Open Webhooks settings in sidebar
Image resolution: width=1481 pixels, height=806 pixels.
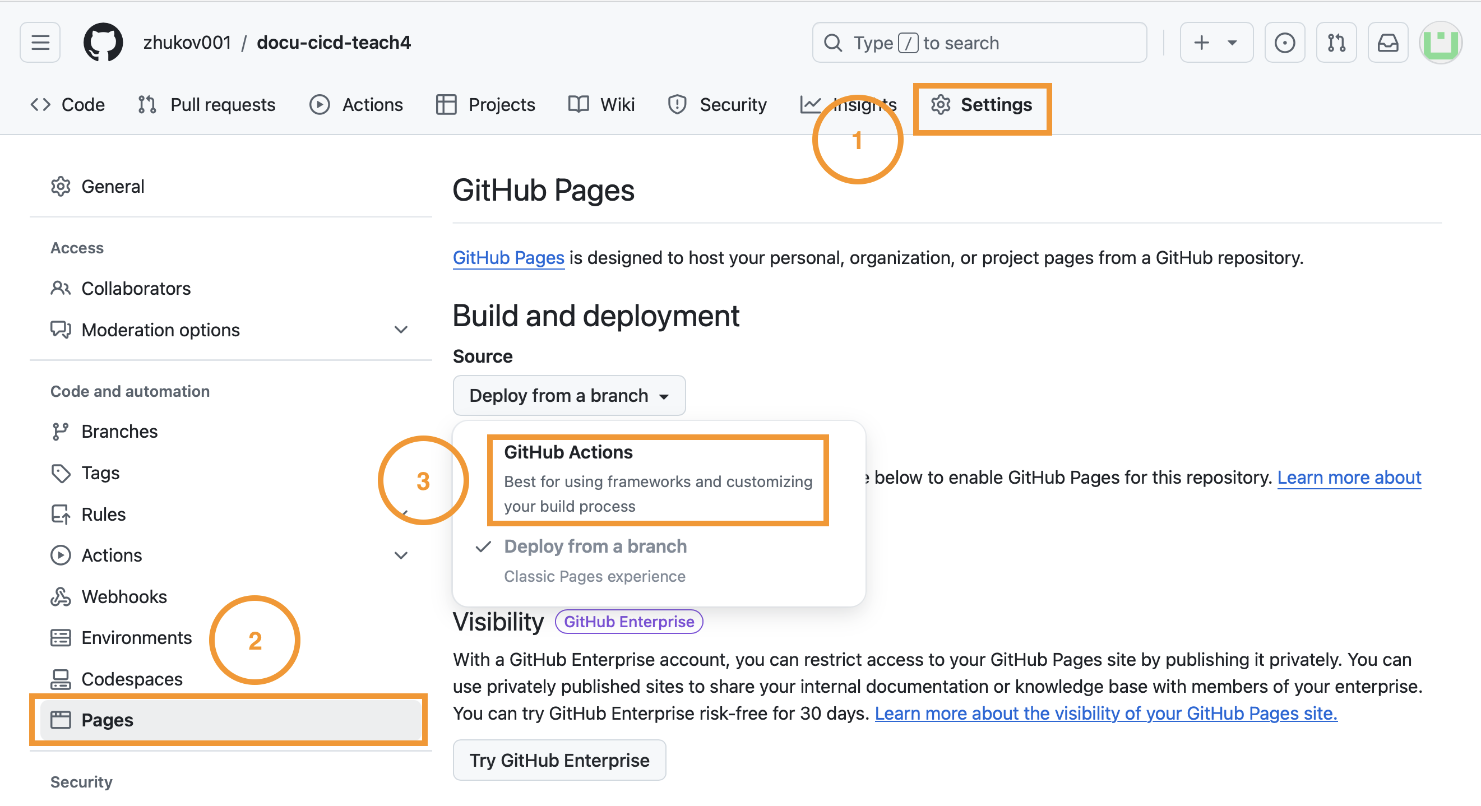124,596
